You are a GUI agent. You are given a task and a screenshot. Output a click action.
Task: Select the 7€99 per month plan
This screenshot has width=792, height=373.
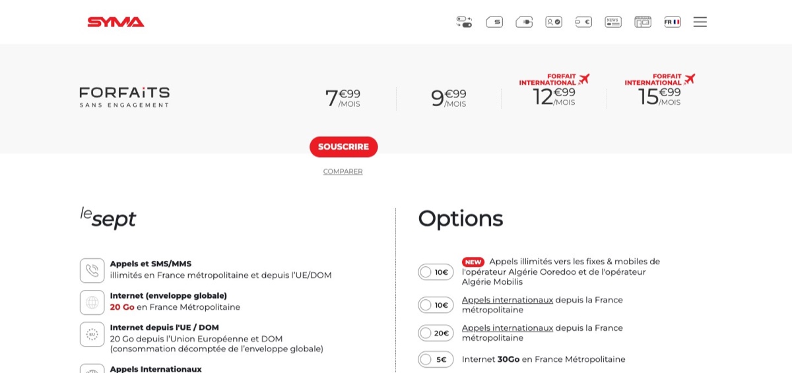click(x=343, y=98)
